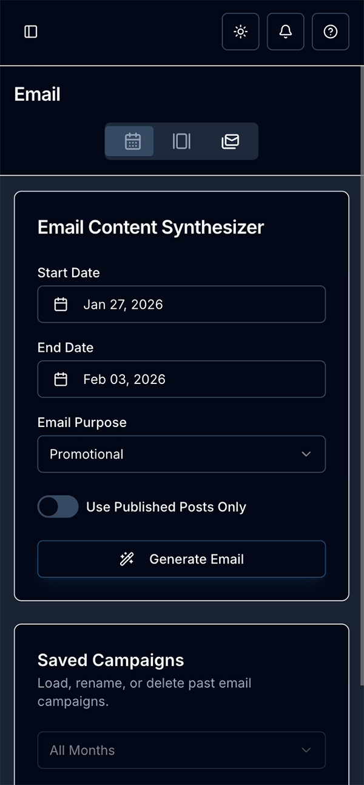Expand the All Months chevron

306,750
